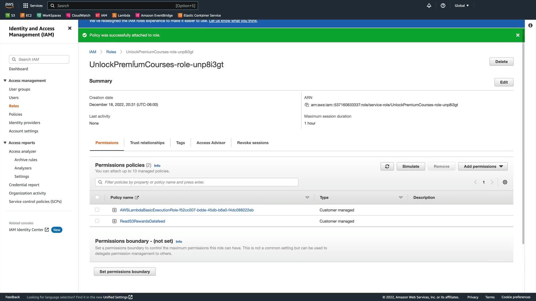Open the info panel icon
Screen dimensions: 536x301
tap(530, 25)
